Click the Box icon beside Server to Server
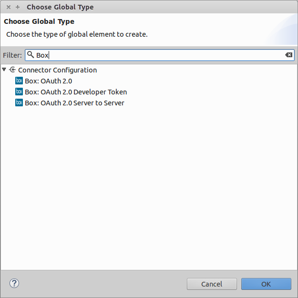The image size is (298, 298). [19, 103]
